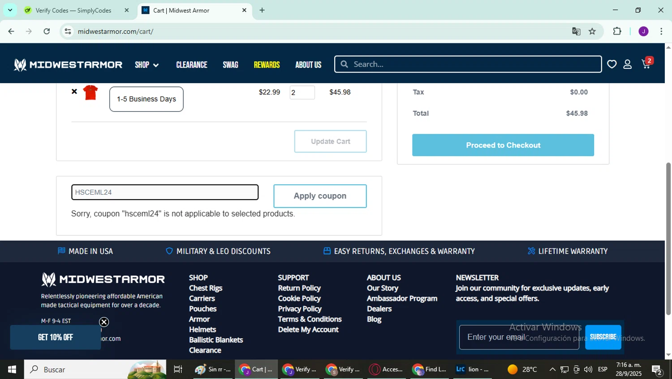The width and height of the screenshot is (672, 379).
Task: Switch to Verify Codes SimplyCodes tab
Action: coord(74,10)
